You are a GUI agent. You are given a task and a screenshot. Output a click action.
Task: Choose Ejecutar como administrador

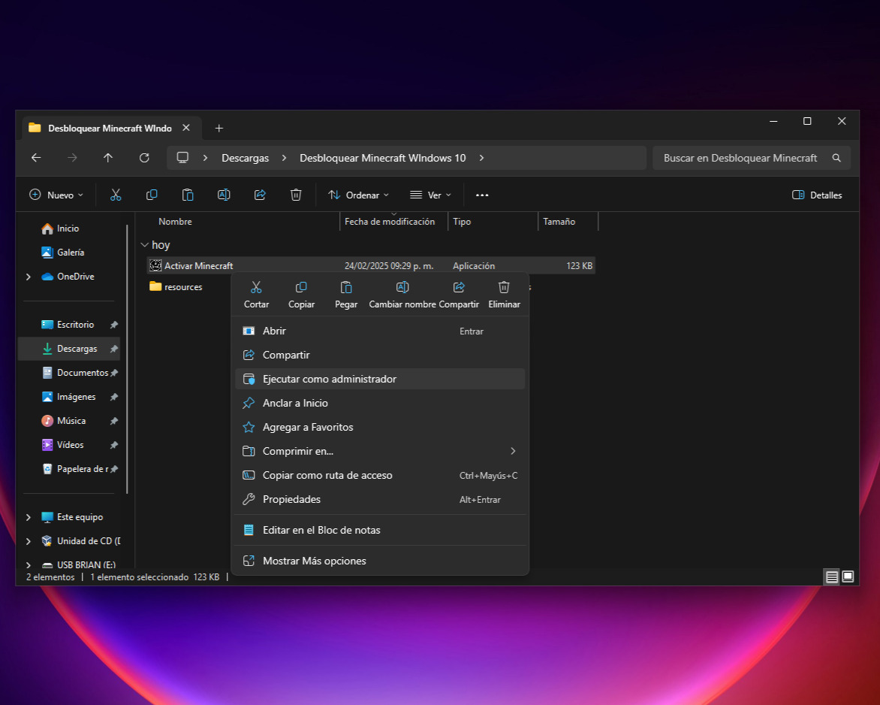[380, 380]
